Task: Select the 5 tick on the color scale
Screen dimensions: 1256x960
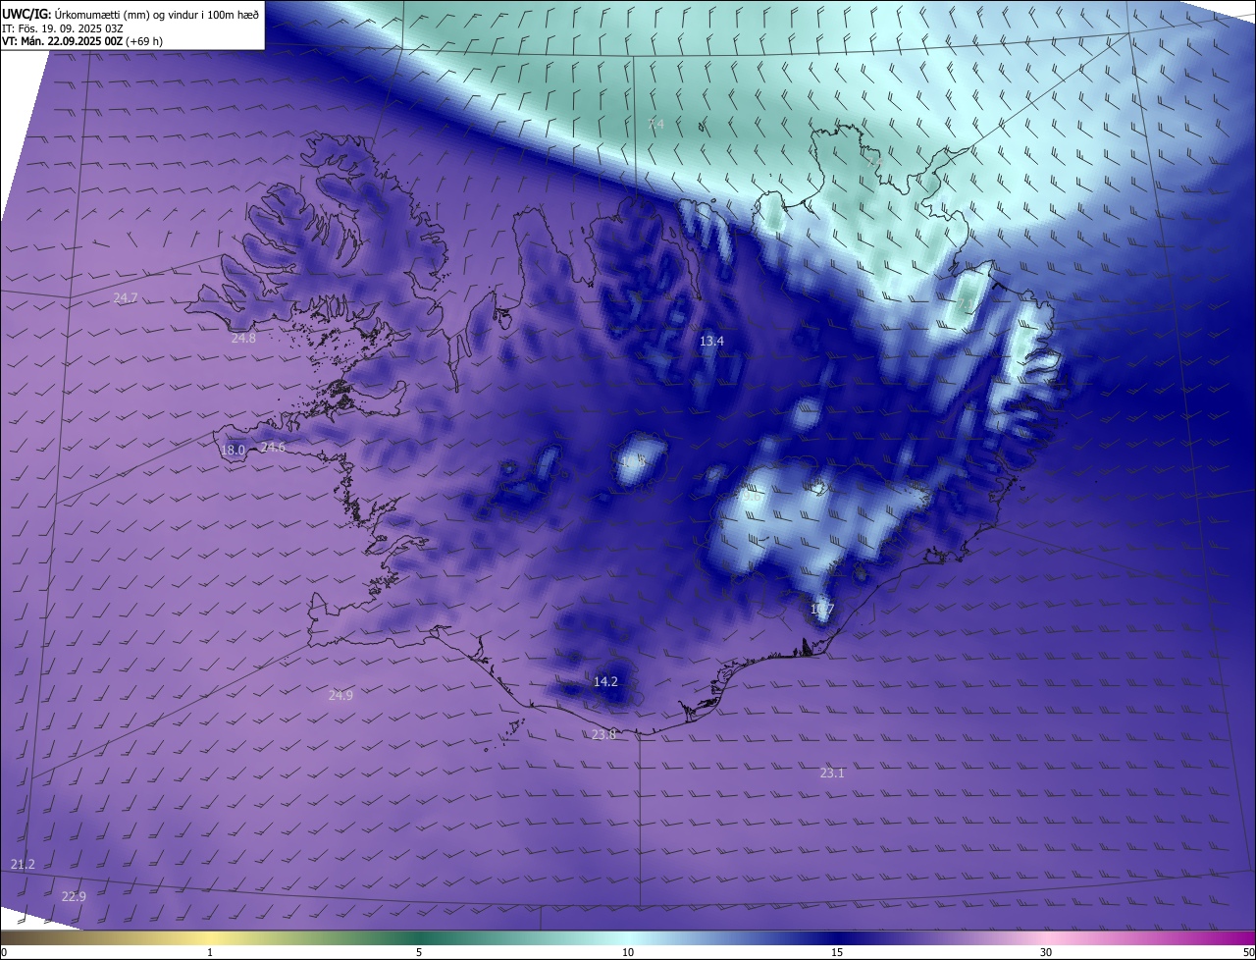Action: [x=419, y=952]
